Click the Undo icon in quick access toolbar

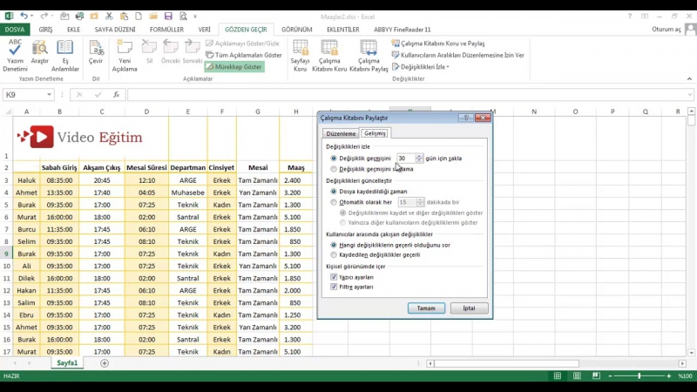click(x=24, y=17)
